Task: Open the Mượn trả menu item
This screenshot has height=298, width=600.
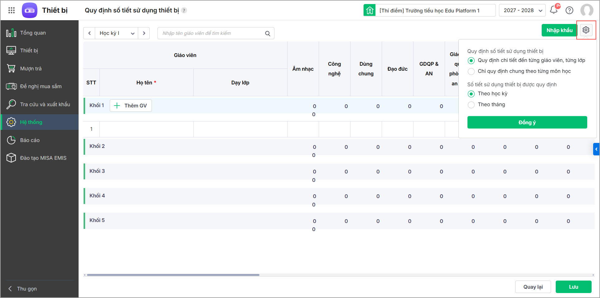Action: click(x=31, y=69)
